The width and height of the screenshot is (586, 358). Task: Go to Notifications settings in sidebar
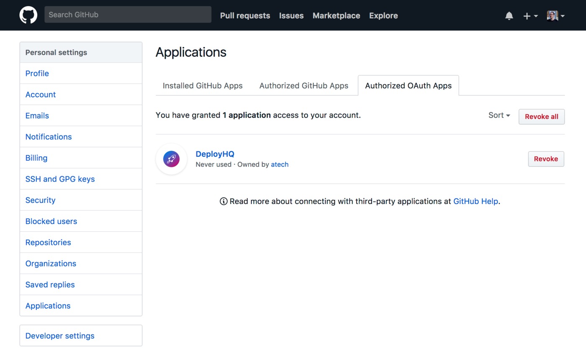tap(81, 137)
